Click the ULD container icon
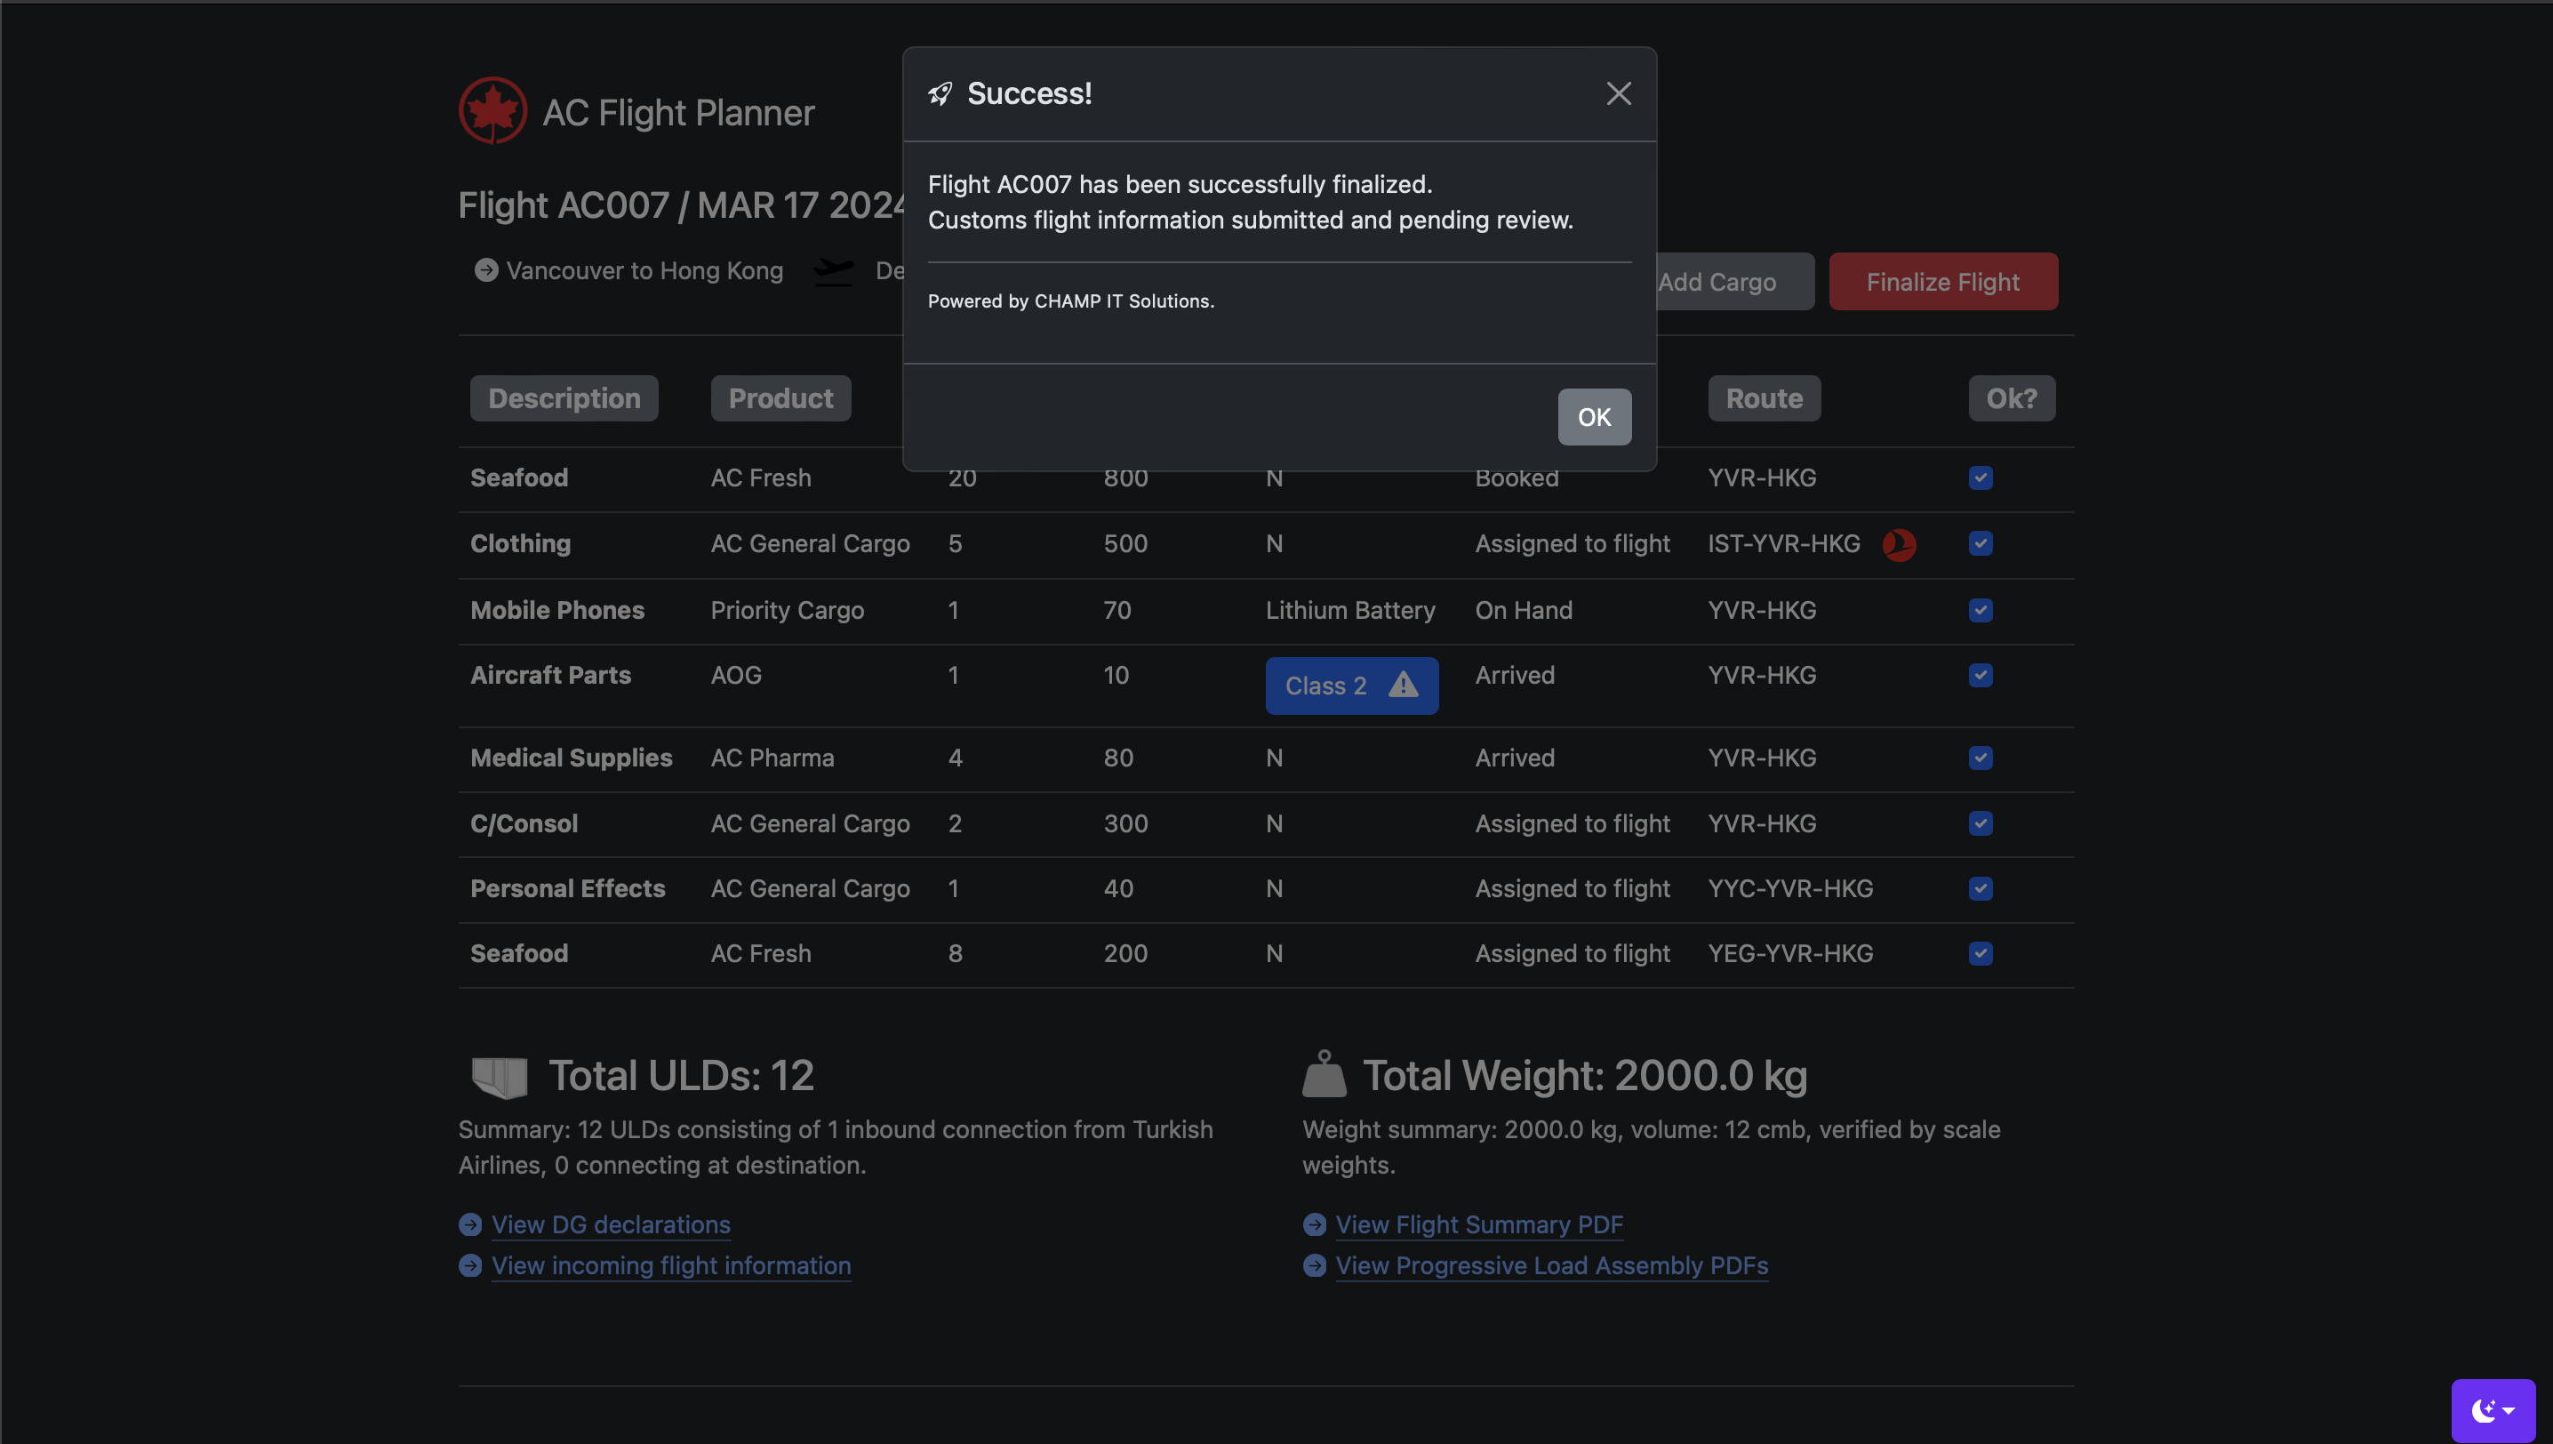The image size is (2553, 1444). [500, 1076]
